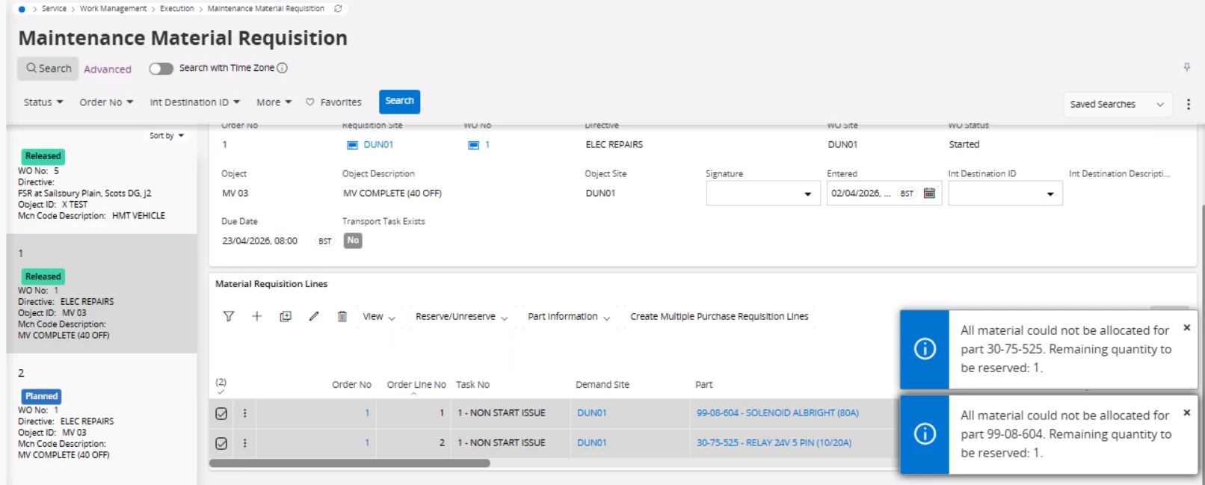1205x485 pixels.
Task: Open the three-dot options menu near Saved Searches
Action: pos(1188,105)
